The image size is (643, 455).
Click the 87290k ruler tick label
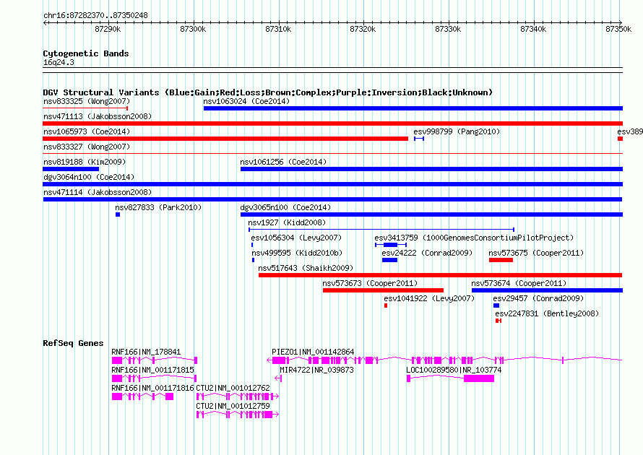(x=108, y=29)
